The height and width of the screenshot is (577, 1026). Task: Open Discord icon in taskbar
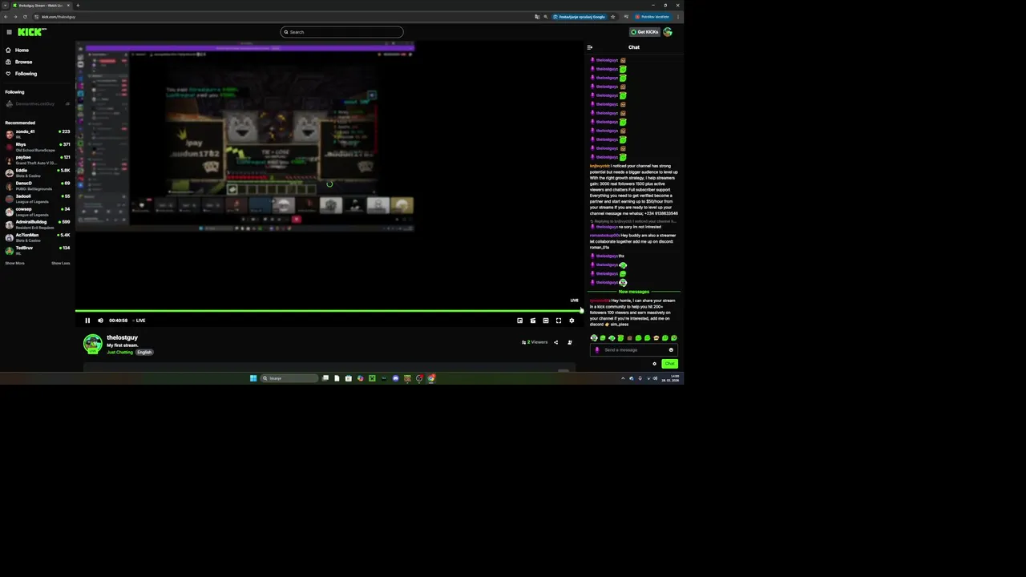pyautogui.click(x=395, y=378)
